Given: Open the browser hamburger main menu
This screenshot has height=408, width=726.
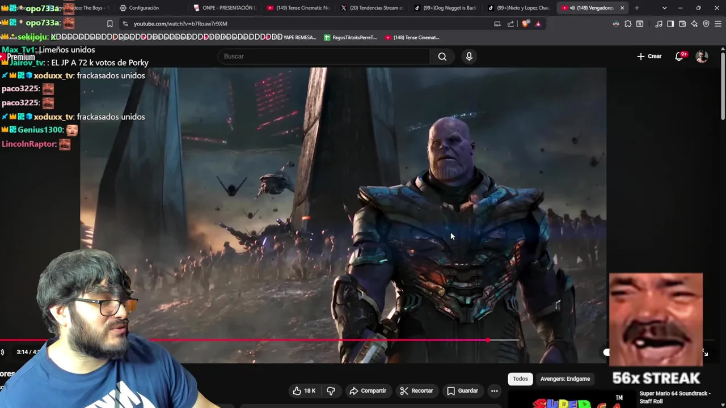Looking at the screenshot, I should tap(718, 24).
